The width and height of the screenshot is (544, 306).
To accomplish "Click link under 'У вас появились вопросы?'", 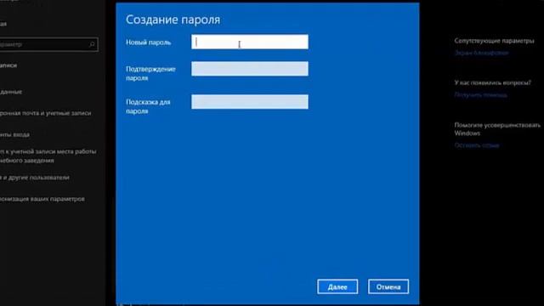I will pos(480,94).
